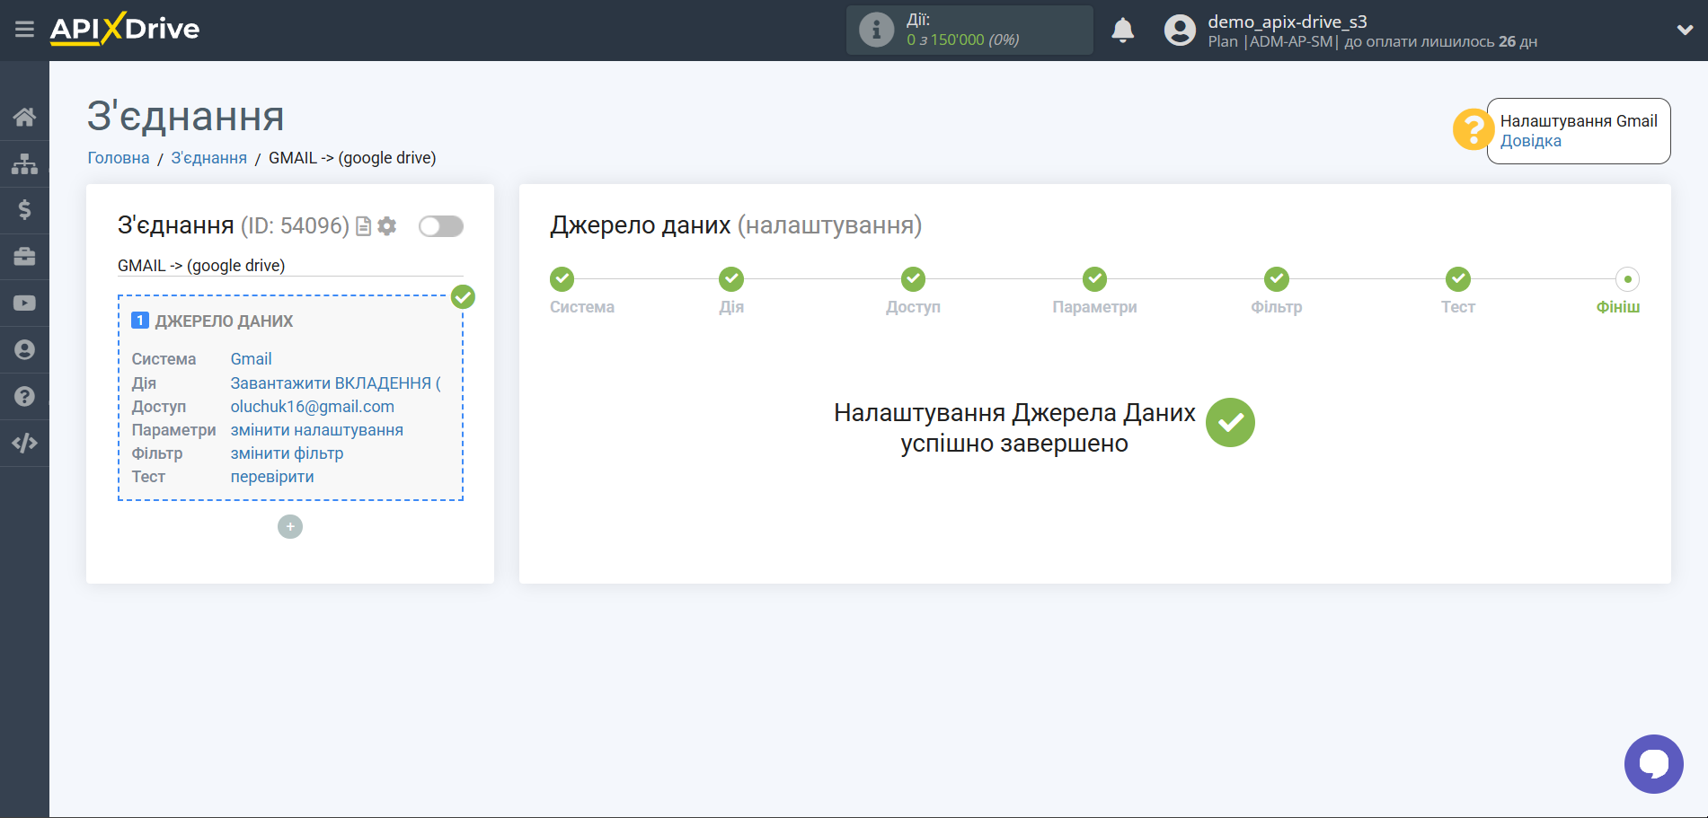This screenshot has width=1708, height=818.
Task: Click the ApiX-Drive logo
Action: tap(125, 29)
